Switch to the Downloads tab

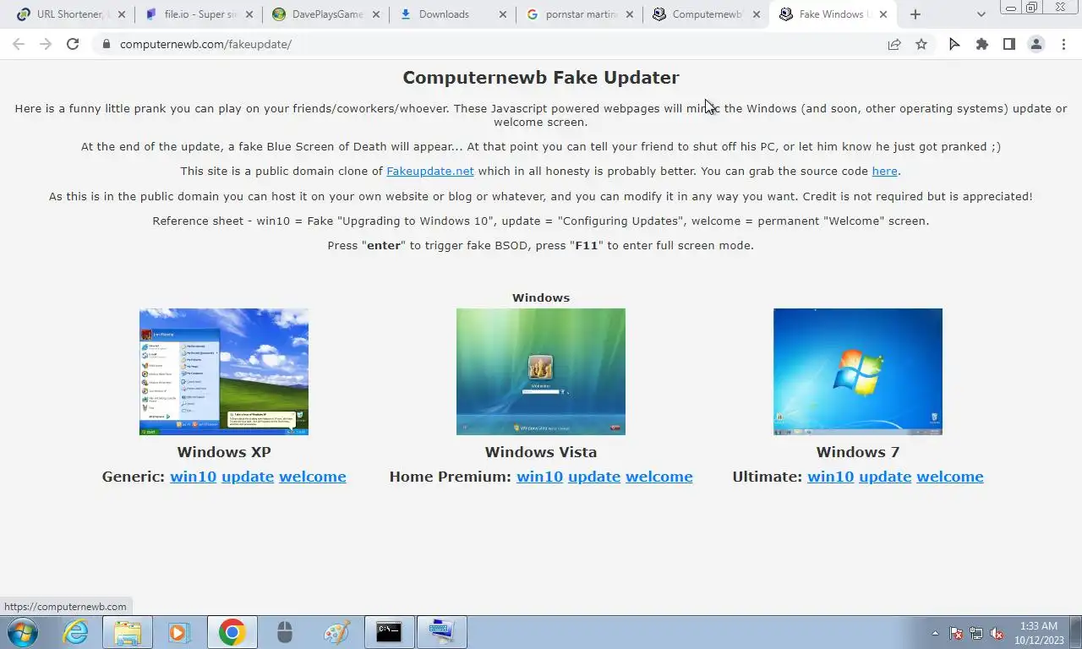[x=452, y=14]
